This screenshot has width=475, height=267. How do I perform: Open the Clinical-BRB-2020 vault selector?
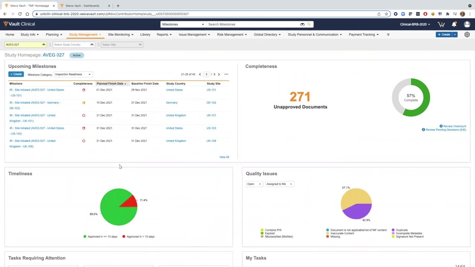click(x=415, y=24)
